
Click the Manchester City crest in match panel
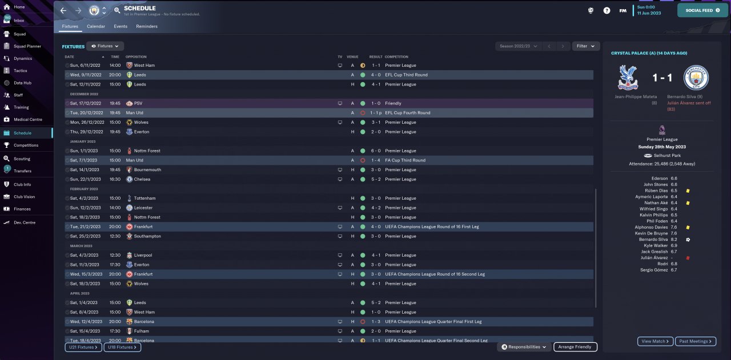pyautogui.click(x=696, y=78)
